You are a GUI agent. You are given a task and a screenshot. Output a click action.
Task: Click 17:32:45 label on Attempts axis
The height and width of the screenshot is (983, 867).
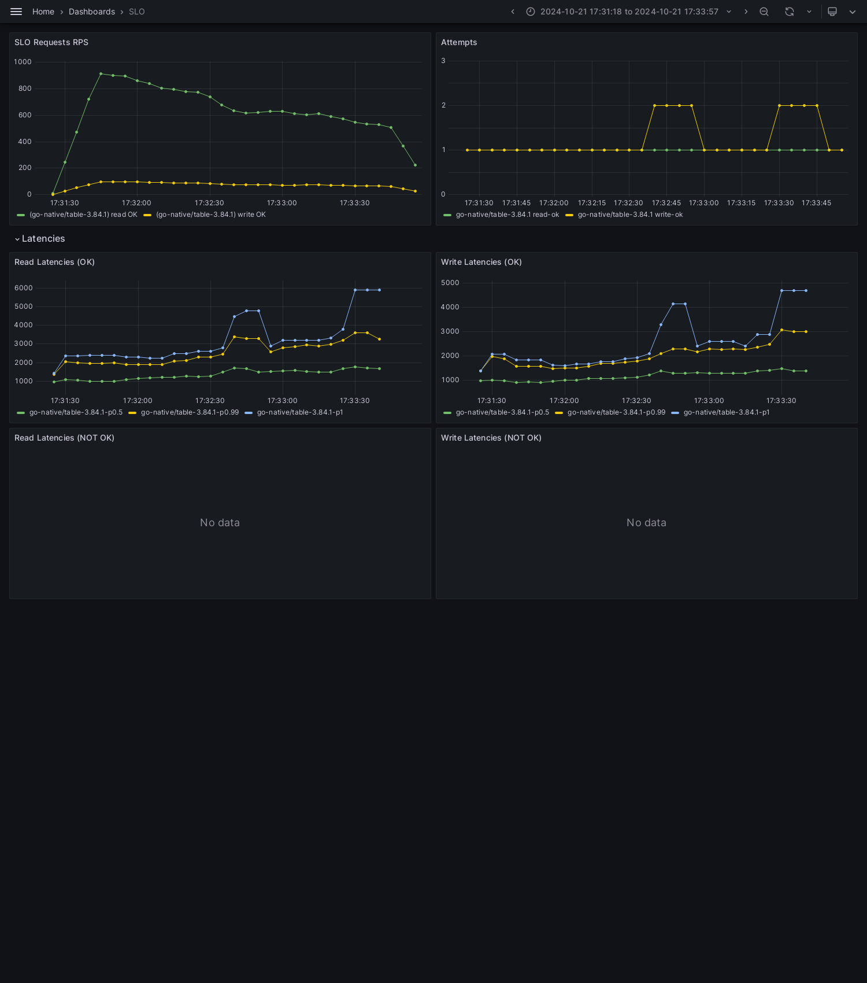click(x=666, y=203)
